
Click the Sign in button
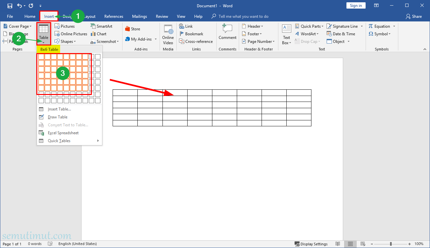pyautogui.click(x=356, y=6)
